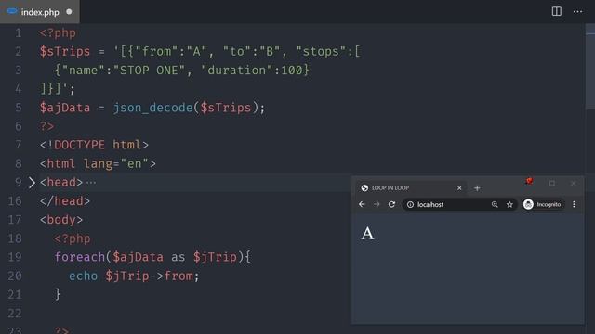Click the "STOP ONE" string on line 3
The image size is (595, 334).
(149, 71)
